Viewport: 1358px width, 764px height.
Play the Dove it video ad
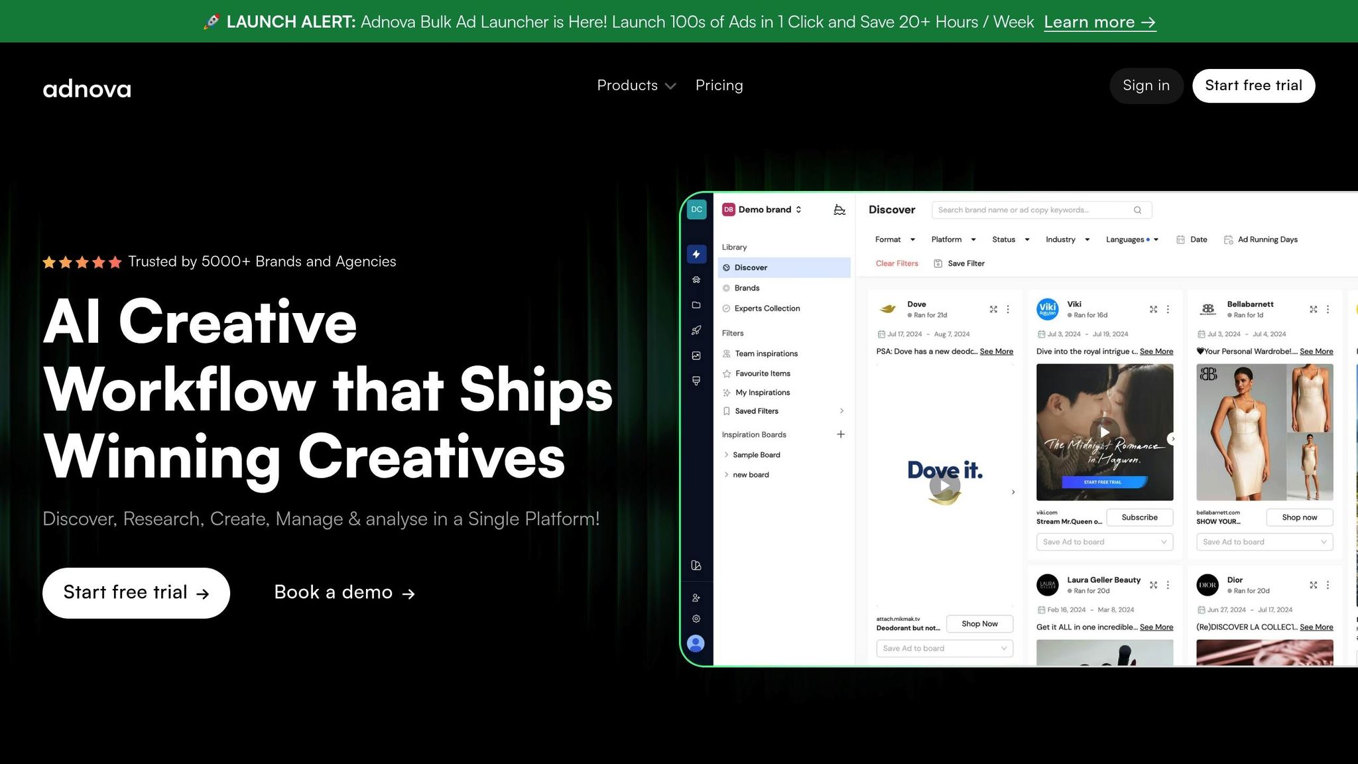point(945,485)
